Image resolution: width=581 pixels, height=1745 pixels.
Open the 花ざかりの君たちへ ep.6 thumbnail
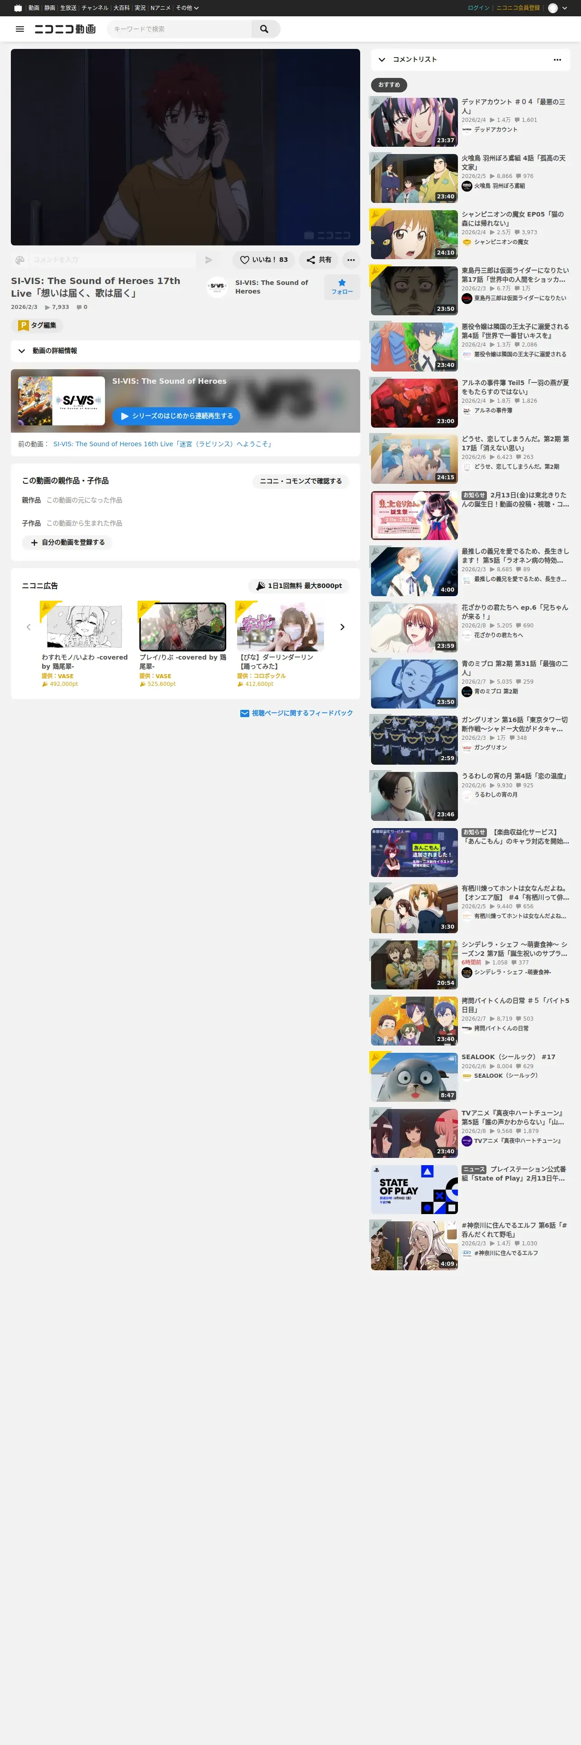[x=414, y=628]
